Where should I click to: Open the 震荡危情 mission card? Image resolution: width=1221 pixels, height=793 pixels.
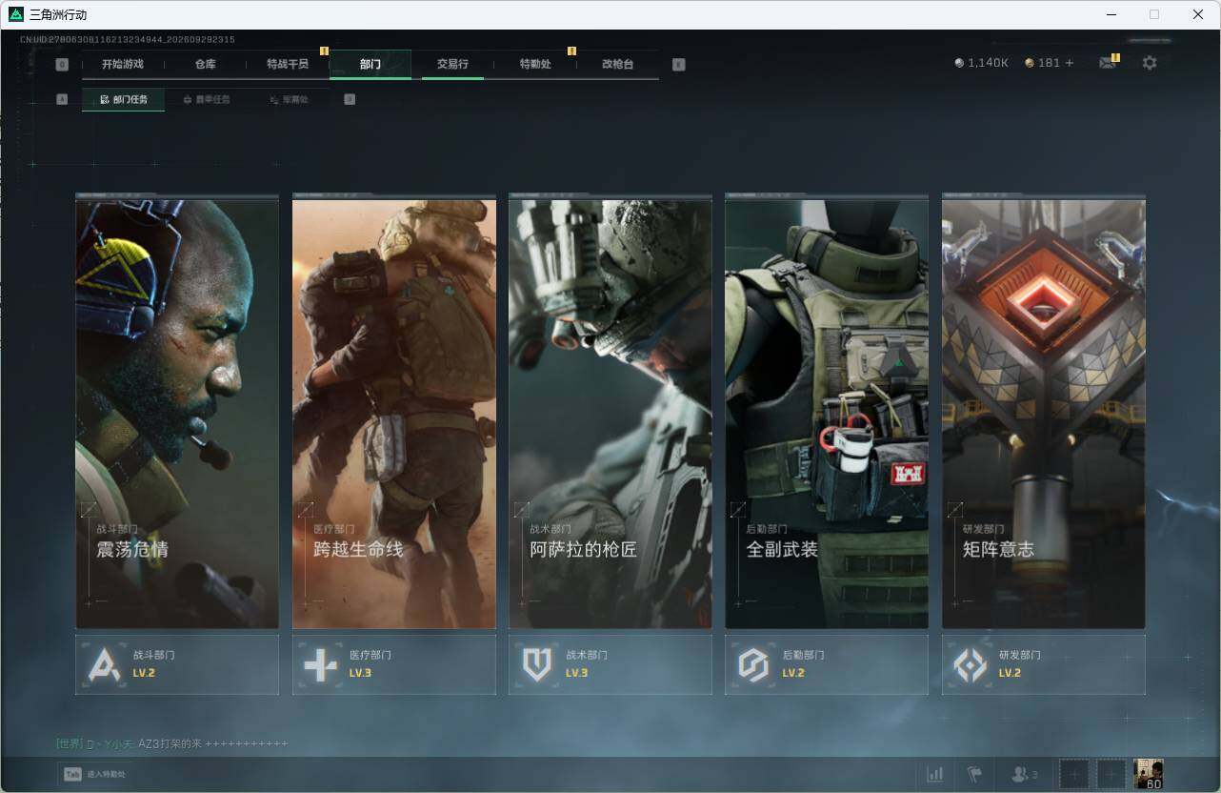[177, 412]
